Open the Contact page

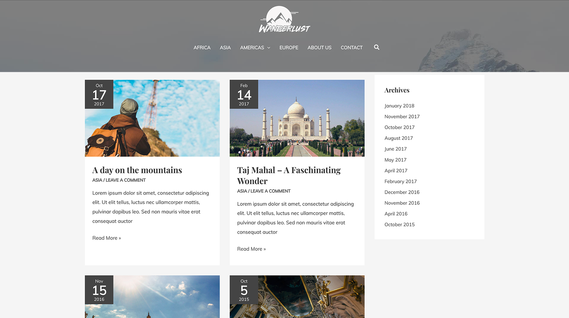351,48
